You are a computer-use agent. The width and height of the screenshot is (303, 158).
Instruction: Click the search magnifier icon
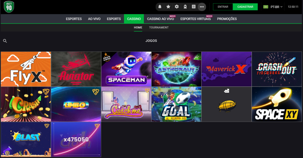click(x=5, y=41)
